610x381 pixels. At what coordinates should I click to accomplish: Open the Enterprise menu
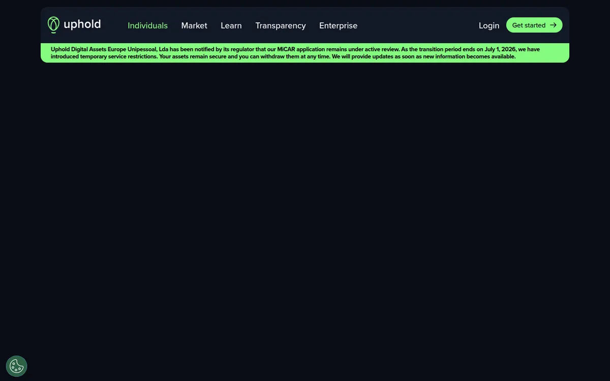coord(338,25)
